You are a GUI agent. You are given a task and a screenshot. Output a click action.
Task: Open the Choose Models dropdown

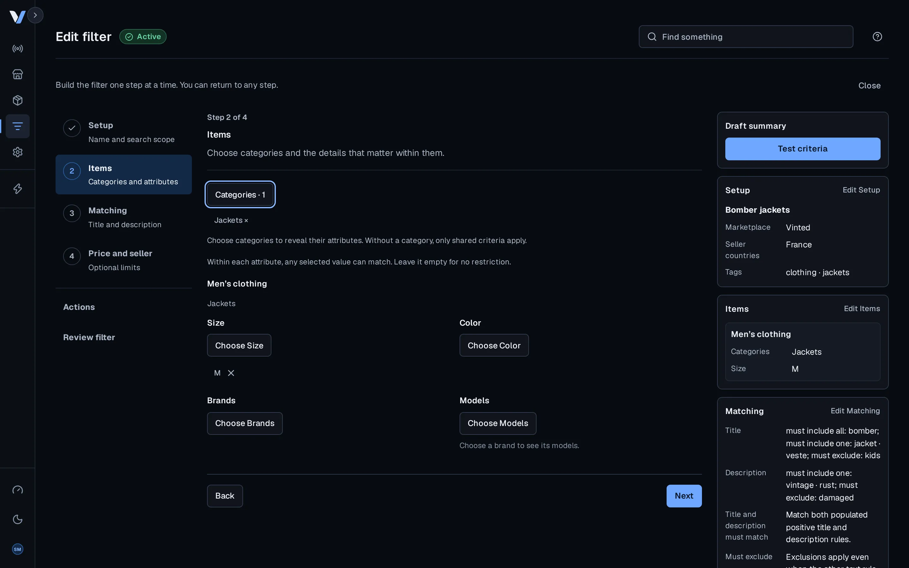(x=498, y=423)
